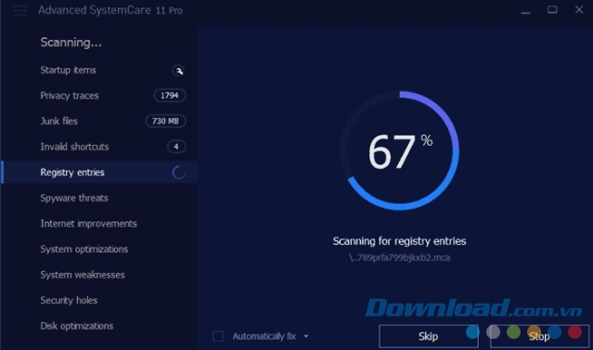Open the hamburger menu in the title bar
Viewport: 593px width, 350px height.
[x=19, y=10]
